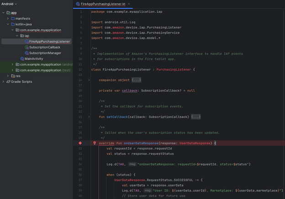This screenshot has height=199, width=285.
Task: Click UserDataResponse parameter type on line 30
Action: point(195,143)
